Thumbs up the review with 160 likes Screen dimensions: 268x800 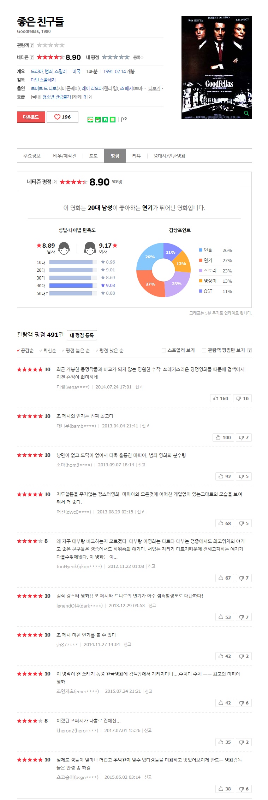[x=221, y=398]
